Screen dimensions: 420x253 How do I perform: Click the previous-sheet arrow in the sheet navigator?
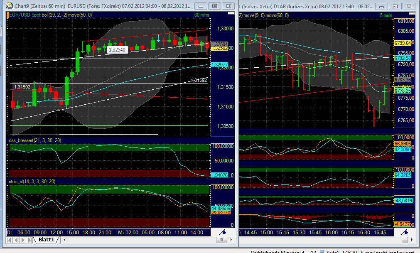coord(17,240)
